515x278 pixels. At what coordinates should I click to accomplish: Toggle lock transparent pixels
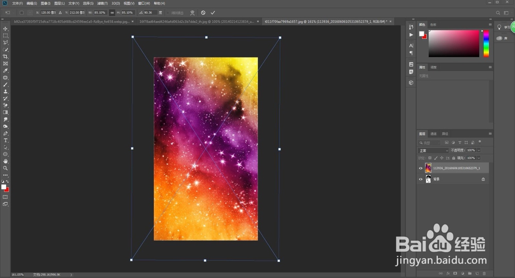click(430, 158)
